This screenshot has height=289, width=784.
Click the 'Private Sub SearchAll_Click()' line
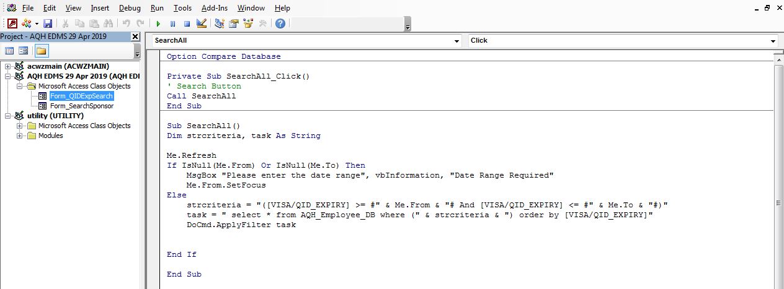pos(238,76)
